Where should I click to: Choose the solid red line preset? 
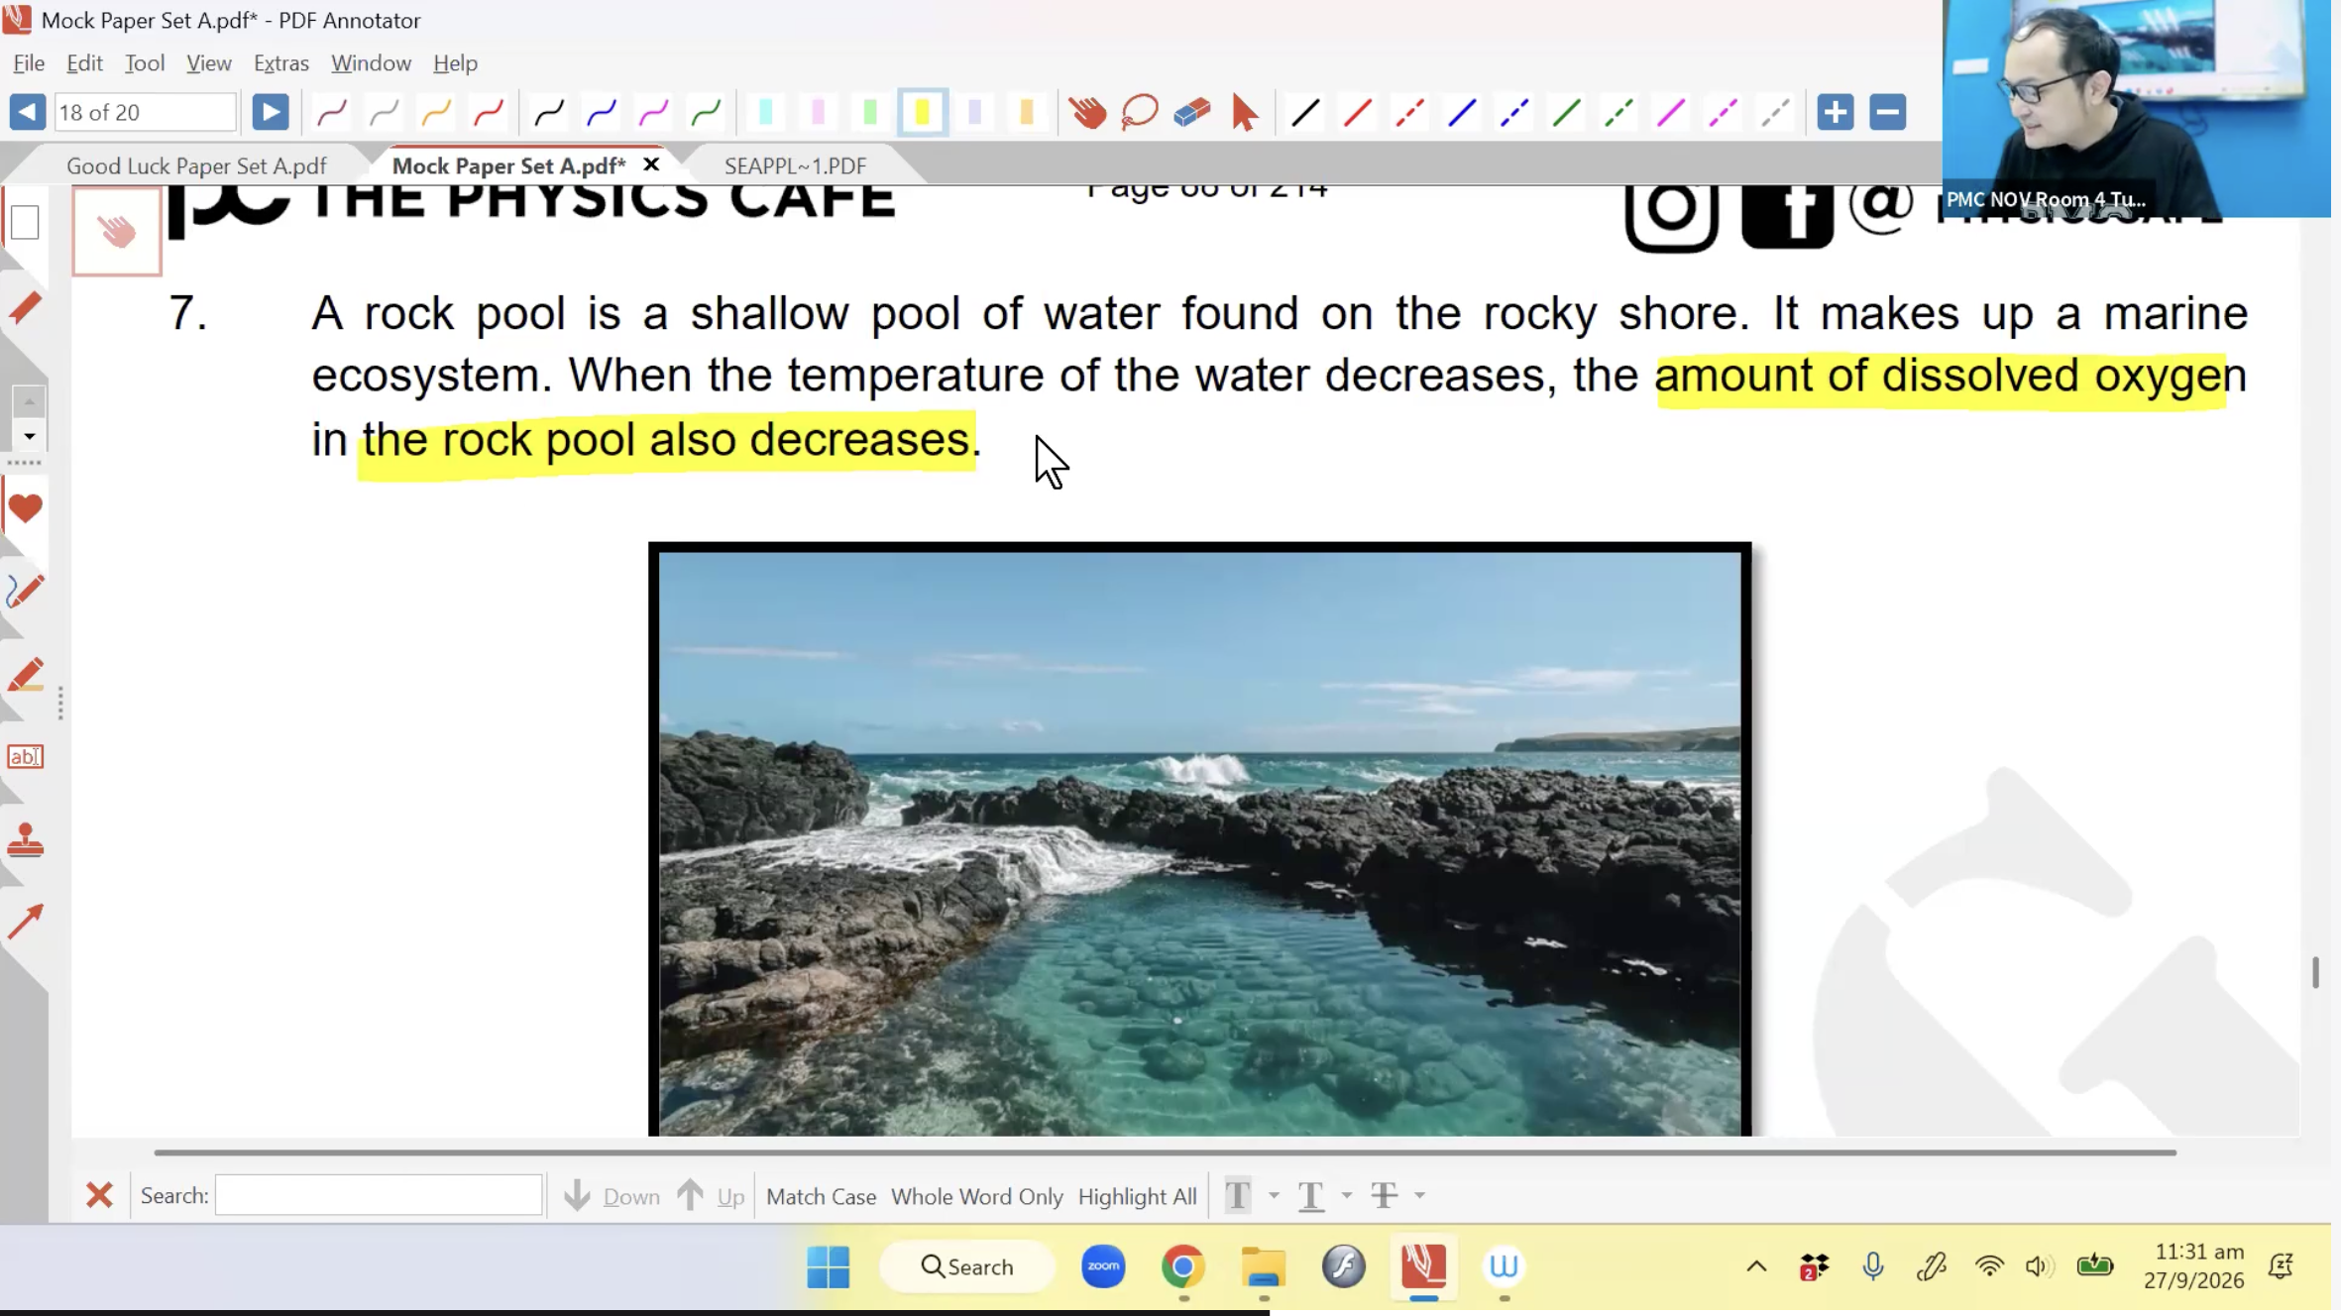(x=1358, y=112)
